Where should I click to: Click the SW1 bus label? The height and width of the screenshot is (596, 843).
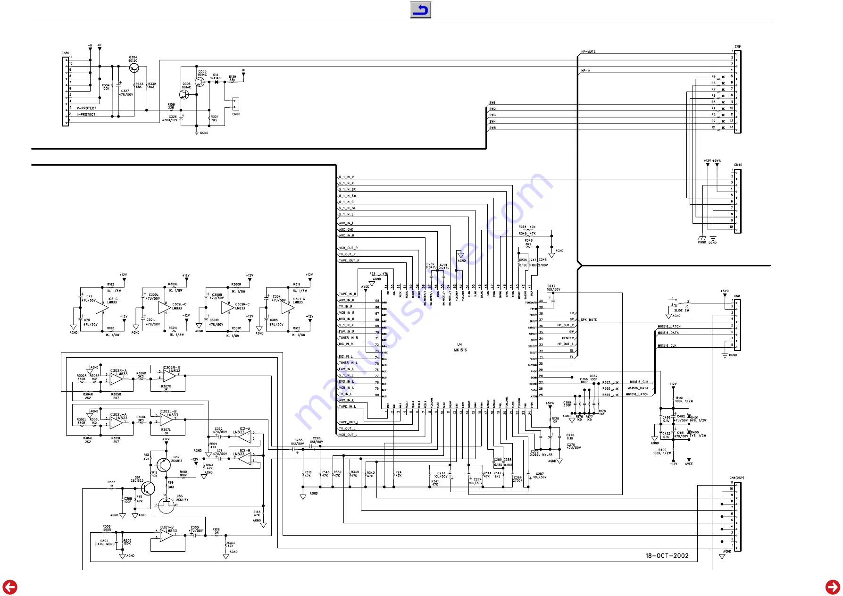tap(492, 102)
